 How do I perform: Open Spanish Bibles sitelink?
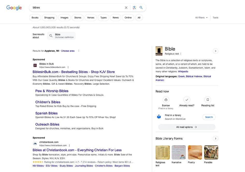pyautogui.click(x=46, y=113)
